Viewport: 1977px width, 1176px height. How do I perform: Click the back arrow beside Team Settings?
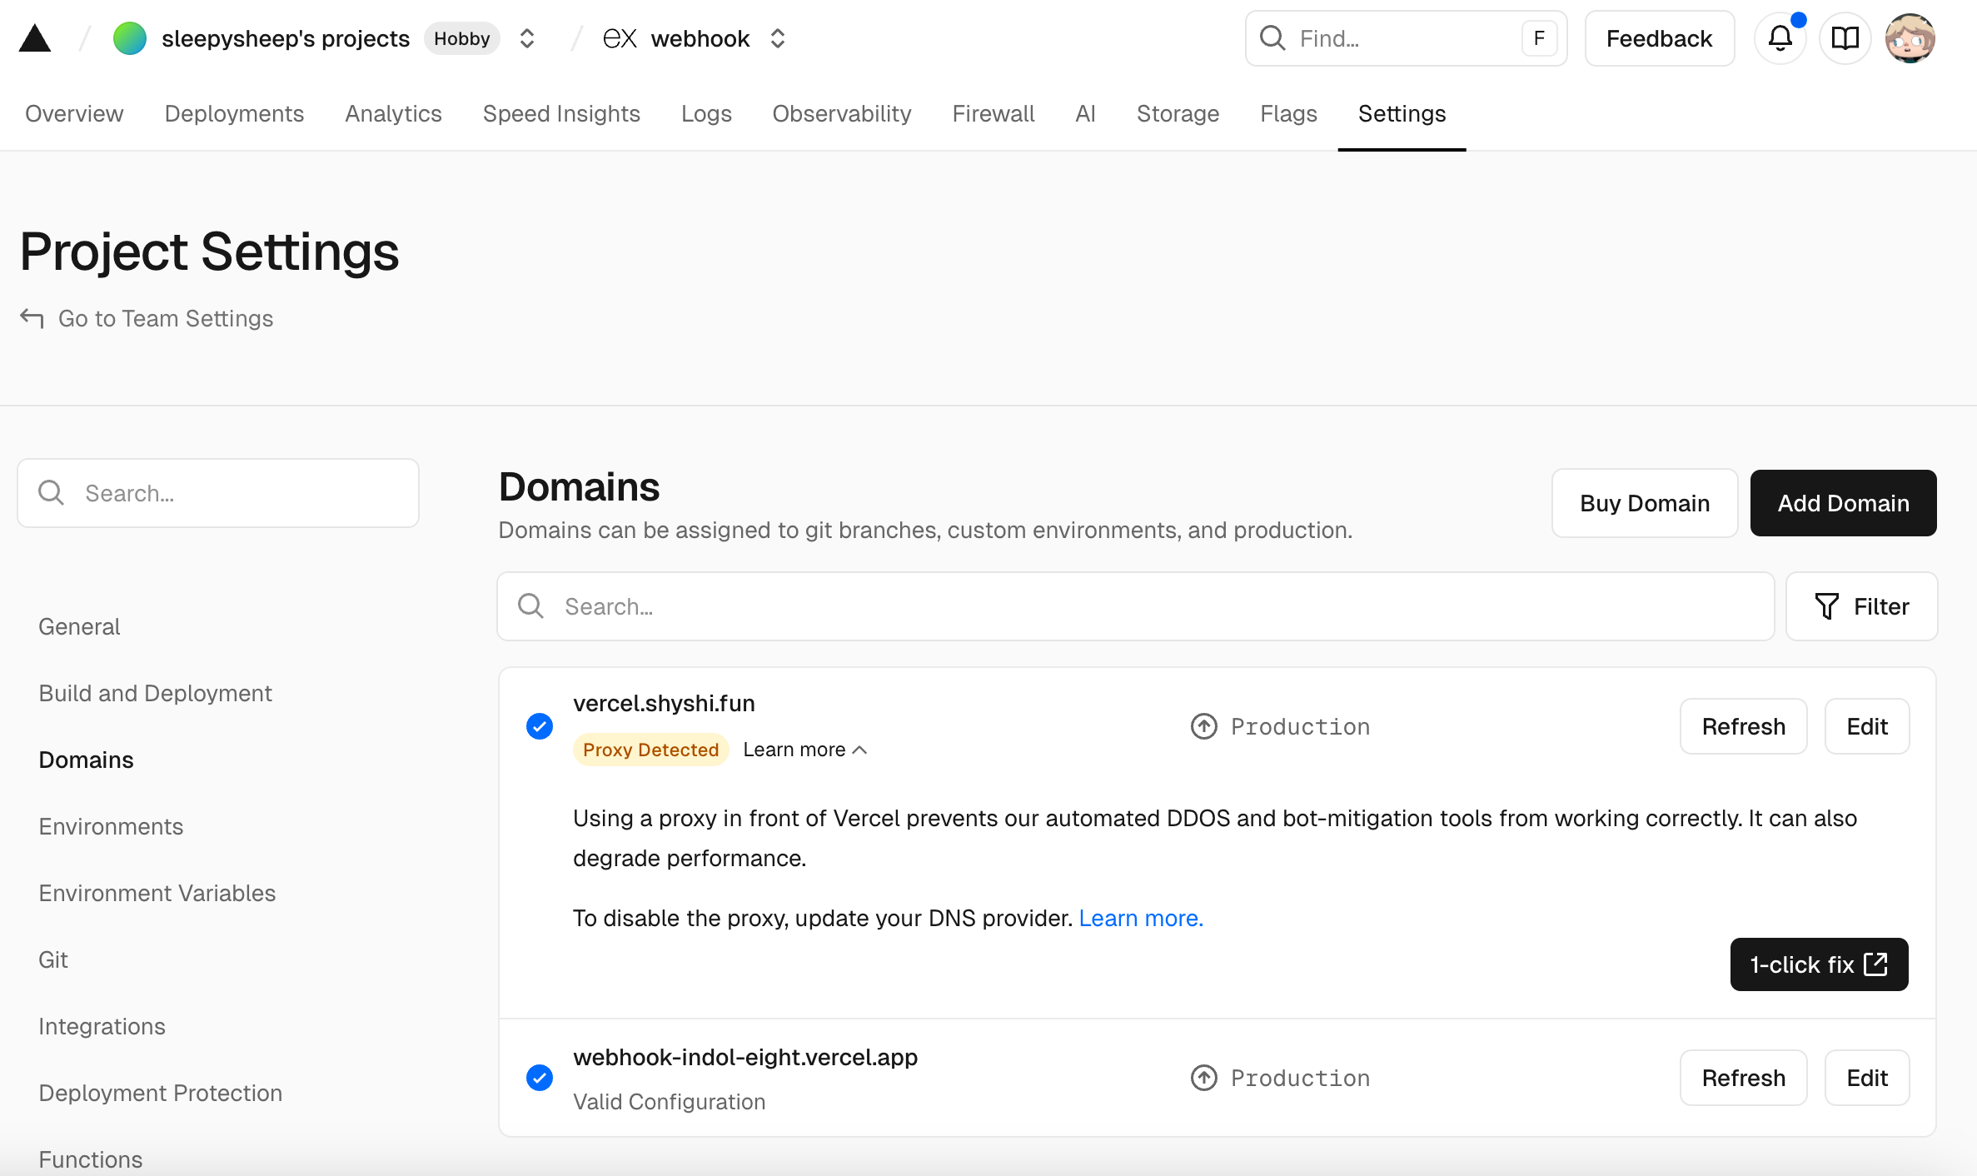32,318
